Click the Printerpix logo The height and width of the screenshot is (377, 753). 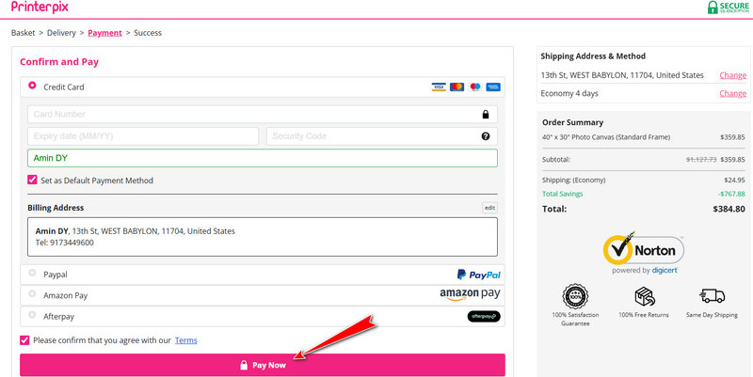(40, 8)
